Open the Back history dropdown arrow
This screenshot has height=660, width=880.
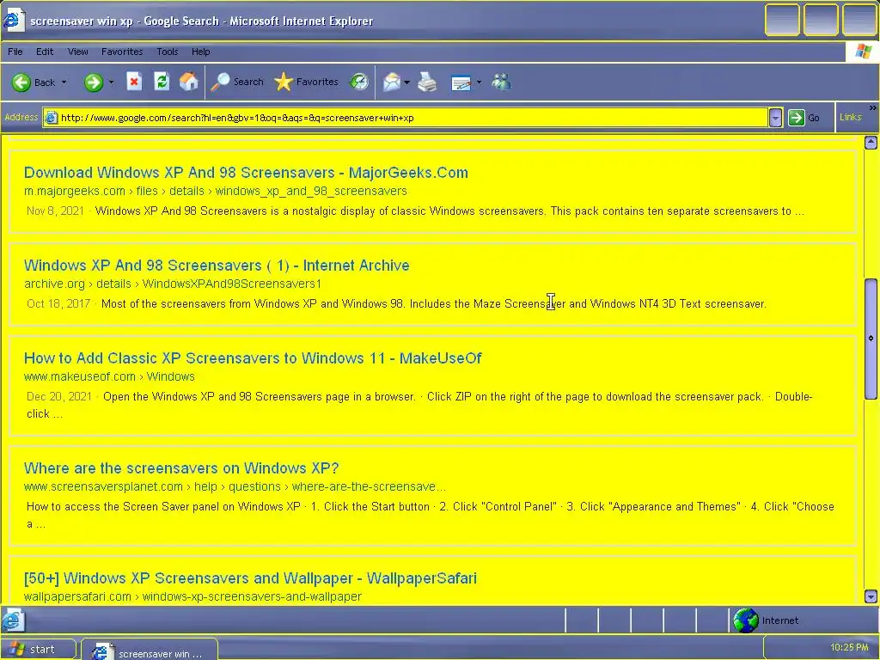pos(64,82)
